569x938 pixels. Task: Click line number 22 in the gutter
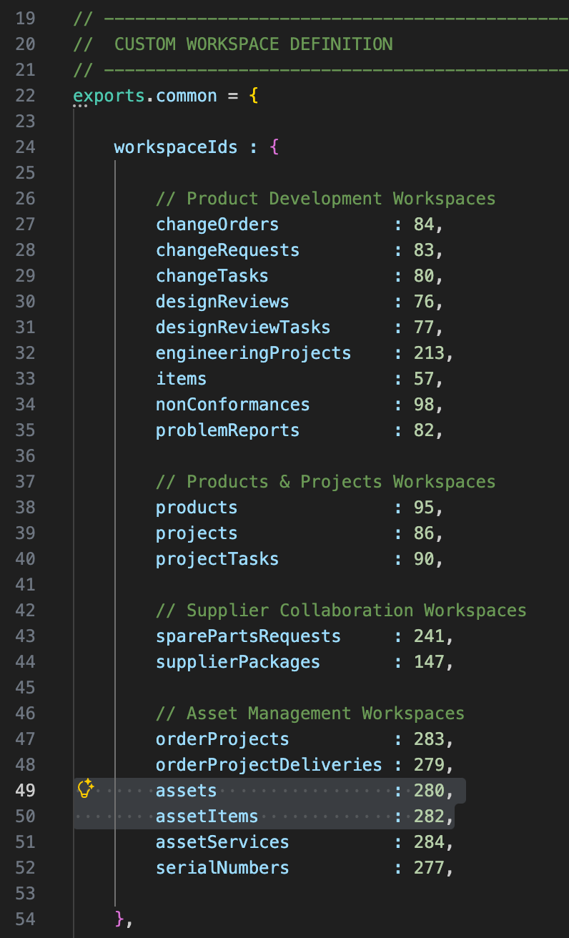pos(25,96)
